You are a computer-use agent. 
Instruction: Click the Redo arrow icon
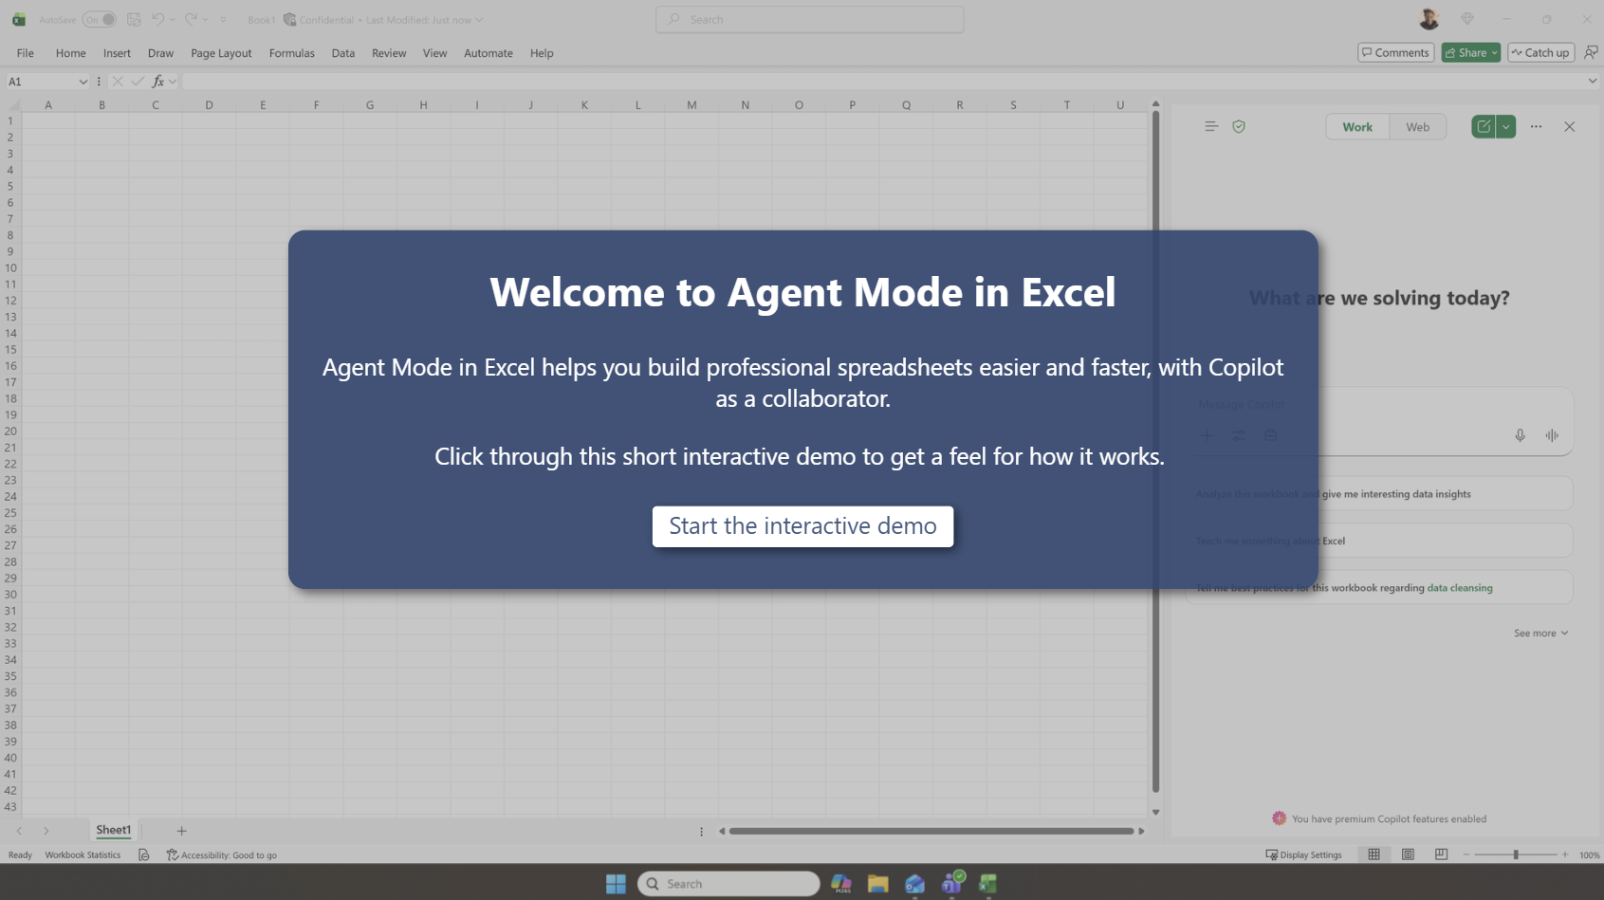pyautogui.click(x=191, y=19)
